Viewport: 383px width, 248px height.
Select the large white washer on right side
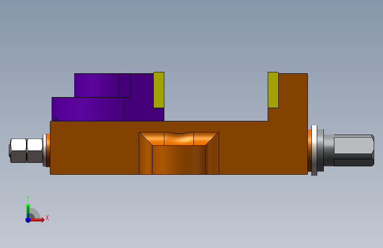point(314,150)
